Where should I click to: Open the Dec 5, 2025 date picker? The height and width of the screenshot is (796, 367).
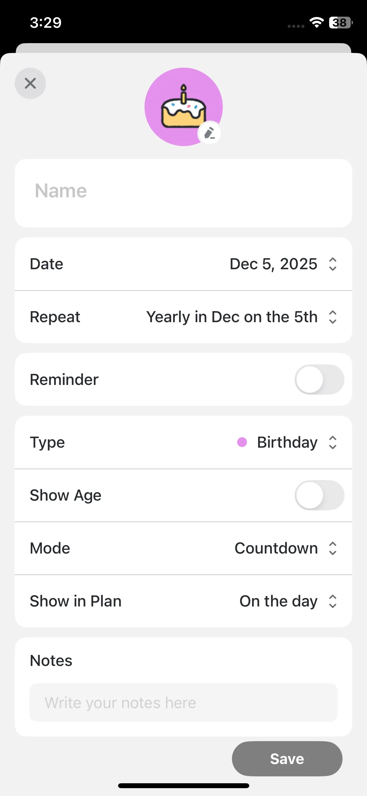(x=273, y=264)
